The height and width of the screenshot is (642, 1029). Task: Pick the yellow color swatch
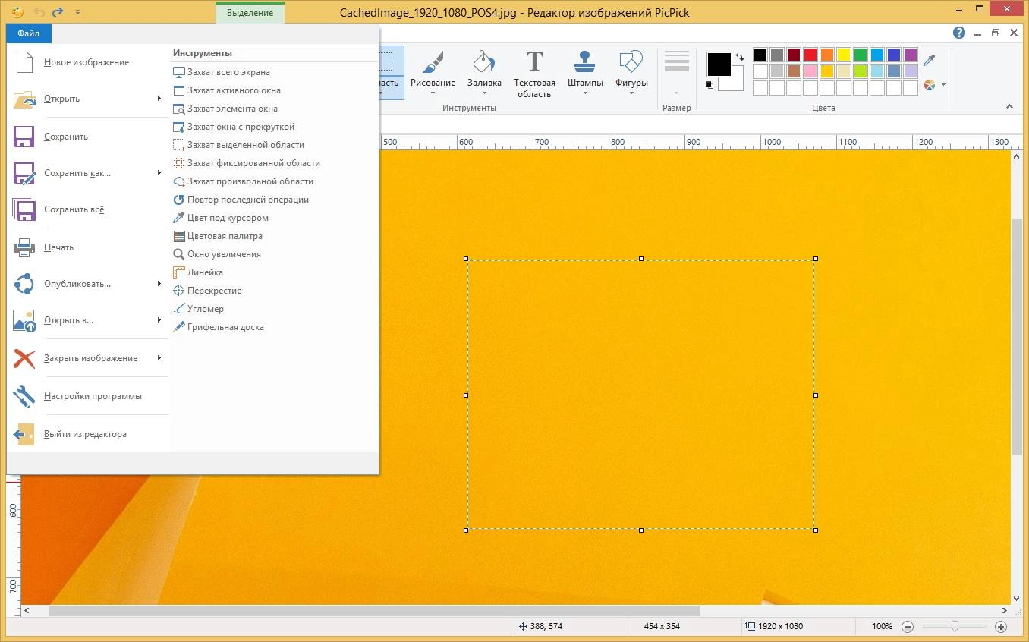point(844,55)
